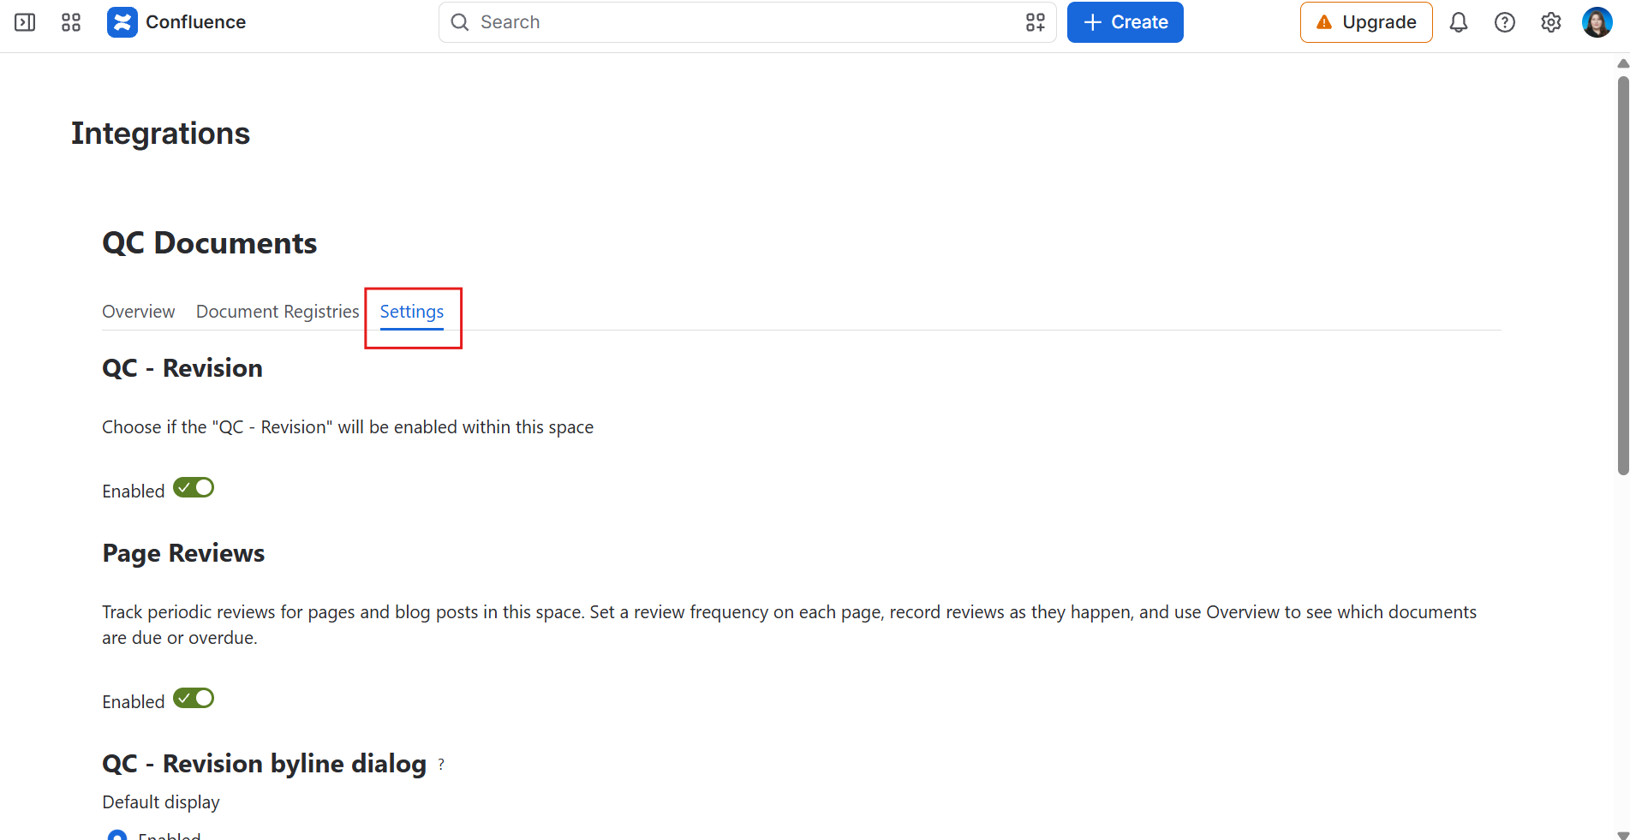Open the help question mark icon
1630x840 pixels.
point(1505,22)
